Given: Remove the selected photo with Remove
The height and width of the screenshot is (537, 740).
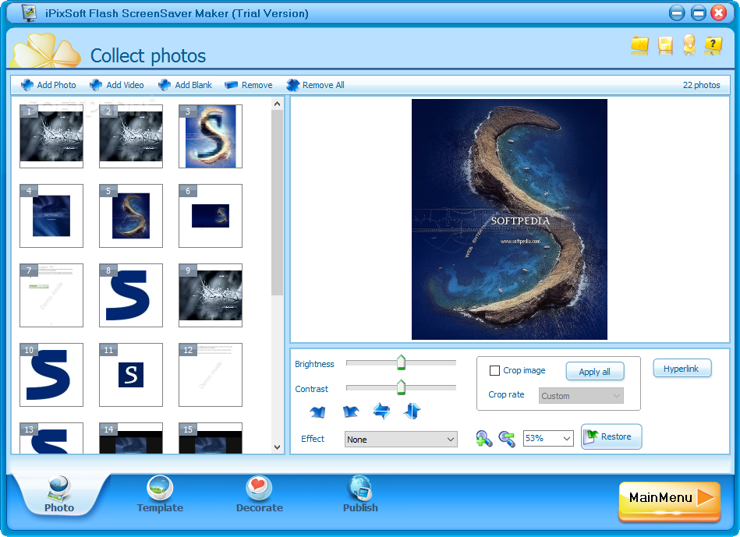Looking at the screenshot, I should coord(249,85).
